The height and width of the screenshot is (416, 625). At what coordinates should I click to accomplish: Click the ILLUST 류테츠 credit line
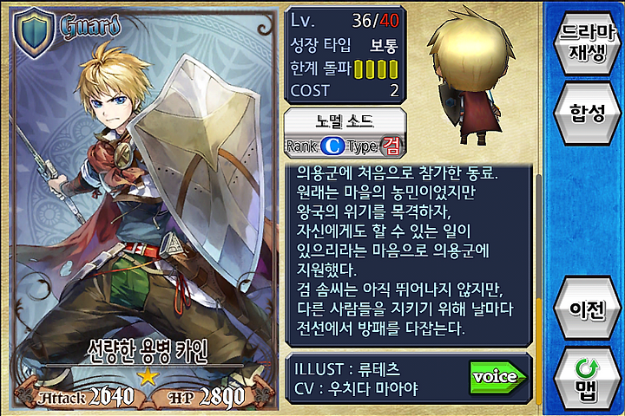[x=346, y=368]
